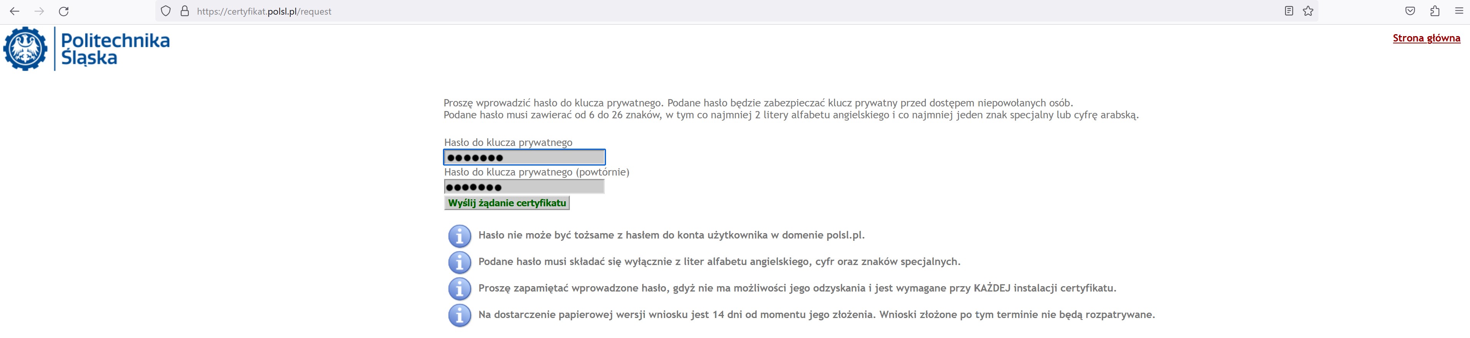Click the Politechnika Śląska logo
1470x338 pixels.
(87, 49)
